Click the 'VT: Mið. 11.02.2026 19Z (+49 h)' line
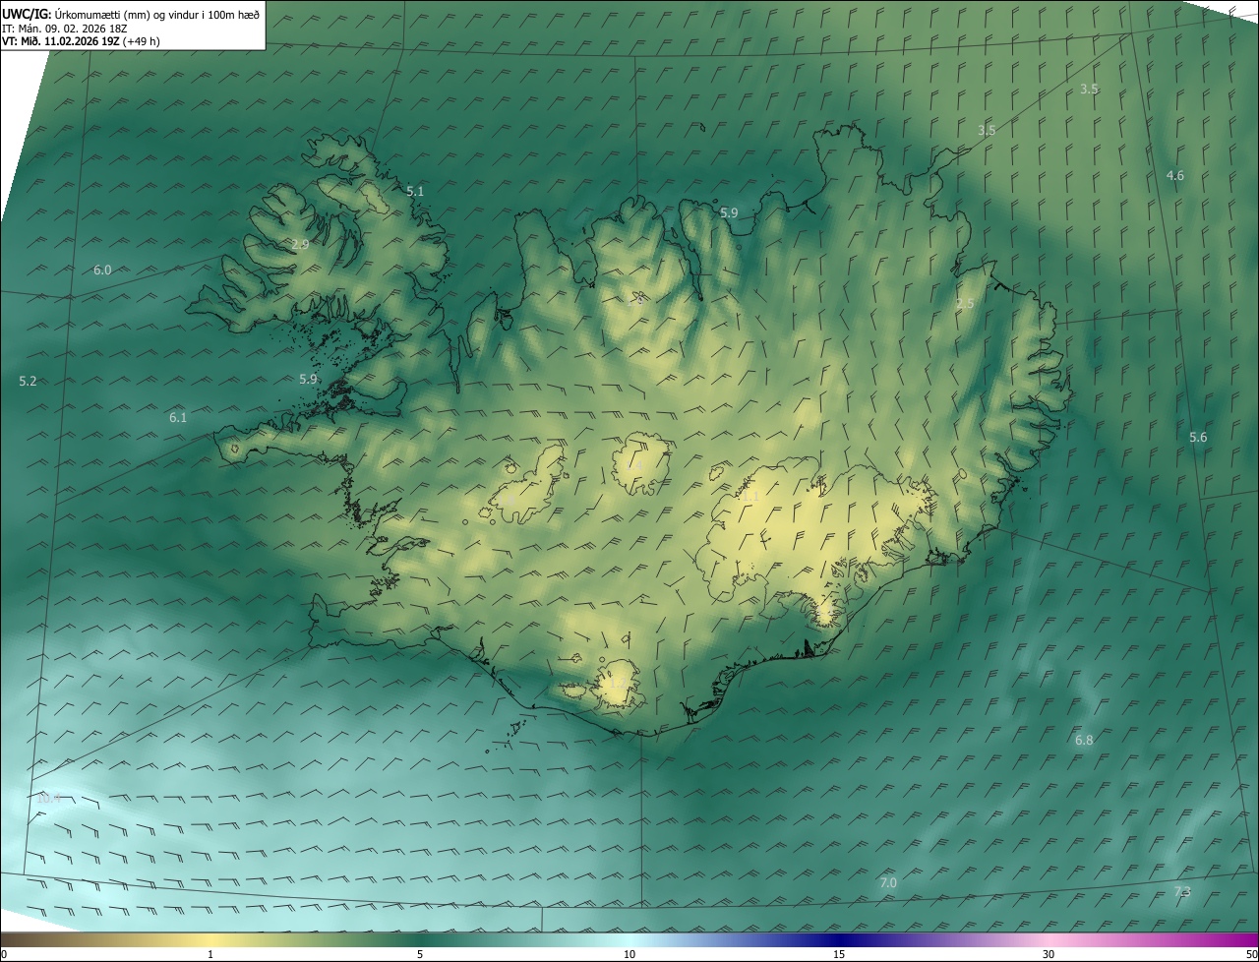Viewport: 1259px width, 962px height. tap(82, 41)
